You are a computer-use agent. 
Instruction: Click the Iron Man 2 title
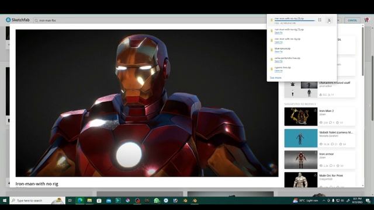click(326, 111)
